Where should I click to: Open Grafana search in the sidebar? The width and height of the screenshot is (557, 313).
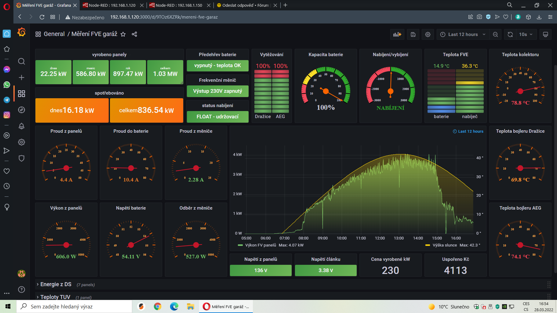click(21, 61)
